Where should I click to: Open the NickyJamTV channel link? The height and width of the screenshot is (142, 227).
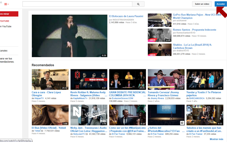(79, 134)
